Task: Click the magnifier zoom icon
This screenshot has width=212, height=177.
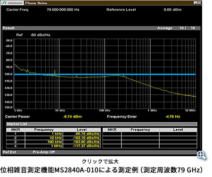Action: [x=202, y=155]
